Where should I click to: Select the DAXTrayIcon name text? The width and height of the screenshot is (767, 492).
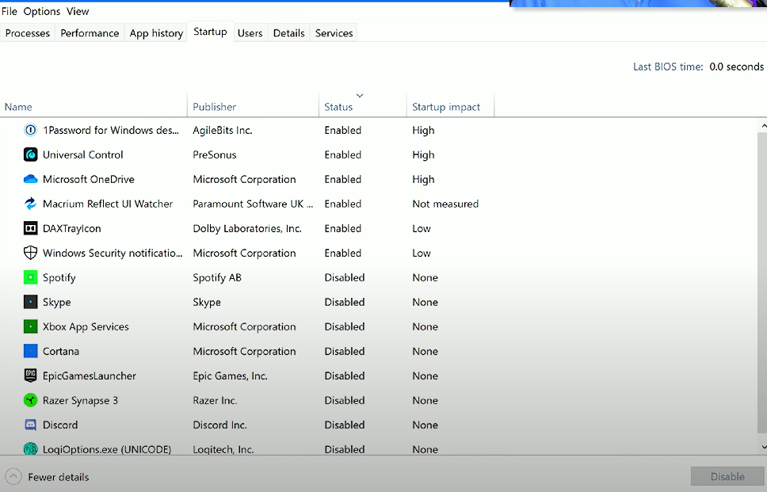coord(72,228)
